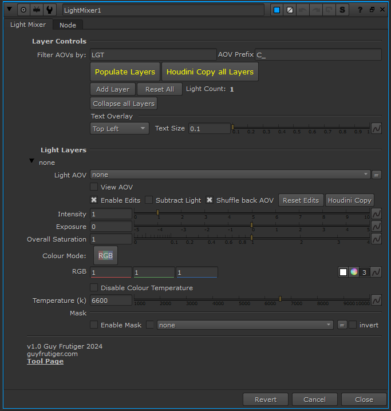Image resolution: width=391 pixels, height=411 pixels.
Task: Open the blue node colour swatch
Action: click(277, 10)
